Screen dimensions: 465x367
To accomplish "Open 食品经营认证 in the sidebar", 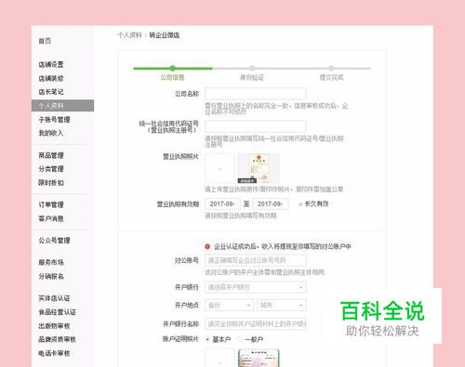I will point(57,312).
